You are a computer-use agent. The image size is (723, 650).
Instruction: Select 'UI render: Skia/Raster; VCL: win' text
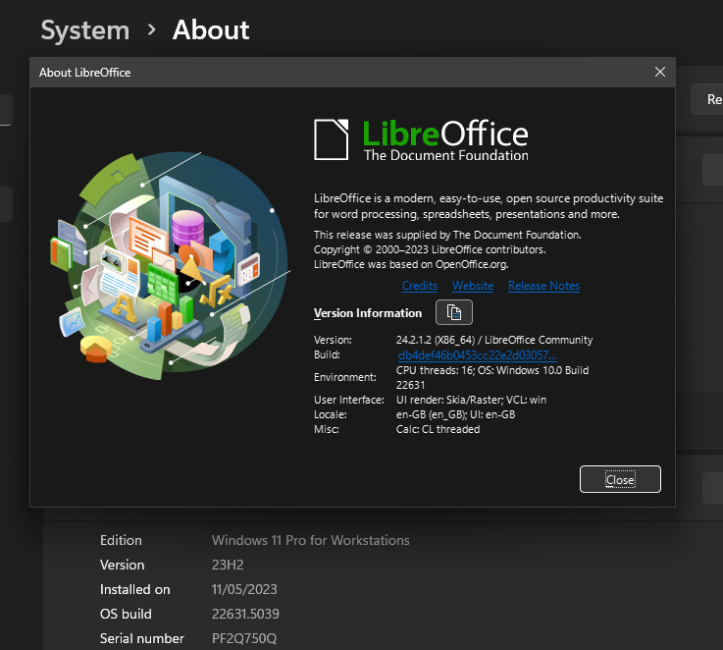pos(471,400)
